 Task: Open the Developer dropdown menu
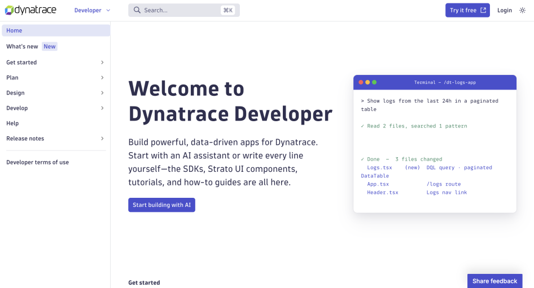coord(92,10)
